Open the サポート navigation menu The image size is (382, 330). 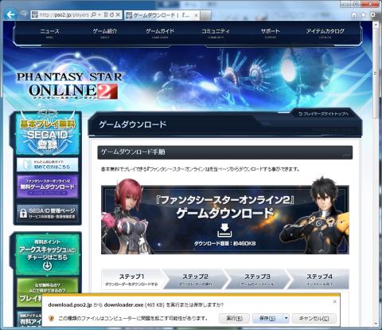pyautogui.click(x=271, y=33)
